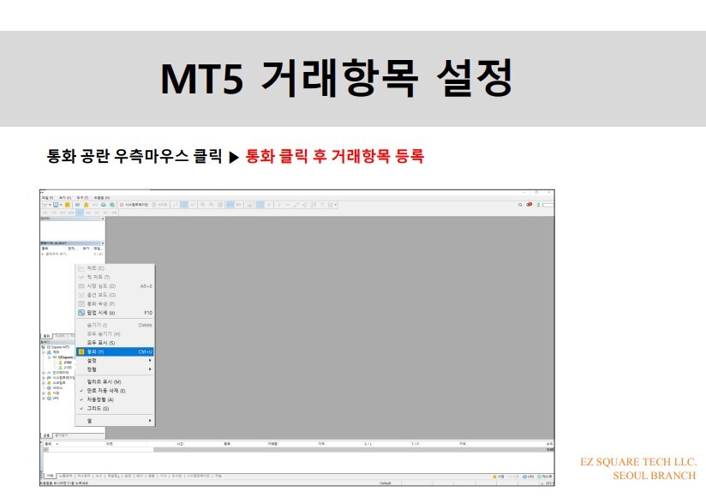
Task: Expand the 시장 tree node
Action: (43, 393)
